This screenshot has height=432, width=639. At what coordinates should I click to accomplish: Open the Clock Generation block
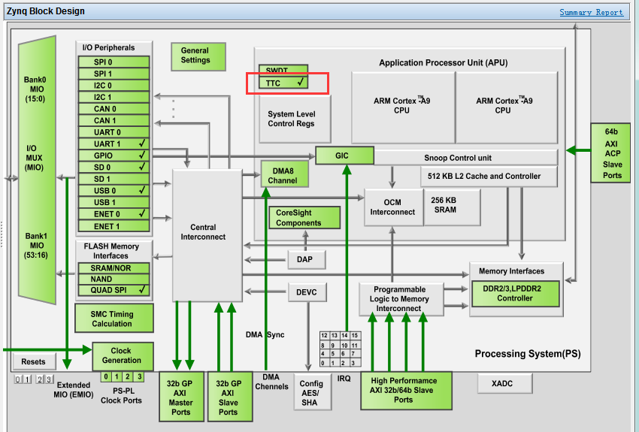point(123,356)
